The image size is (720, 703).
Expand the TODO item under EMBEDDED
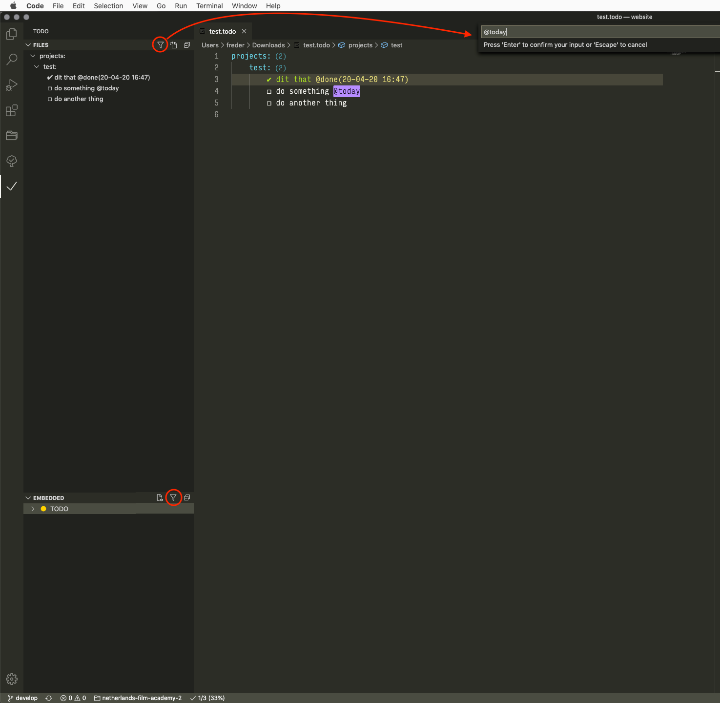click(x=33, y=508)
